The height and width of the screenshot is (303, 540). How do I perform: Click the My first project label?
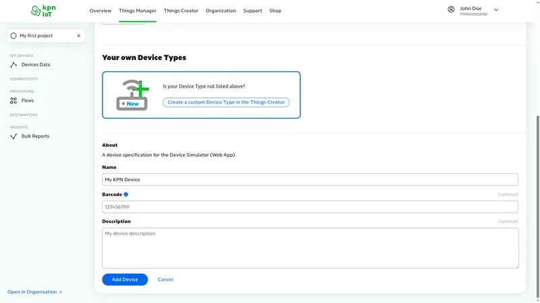point(36,36)
